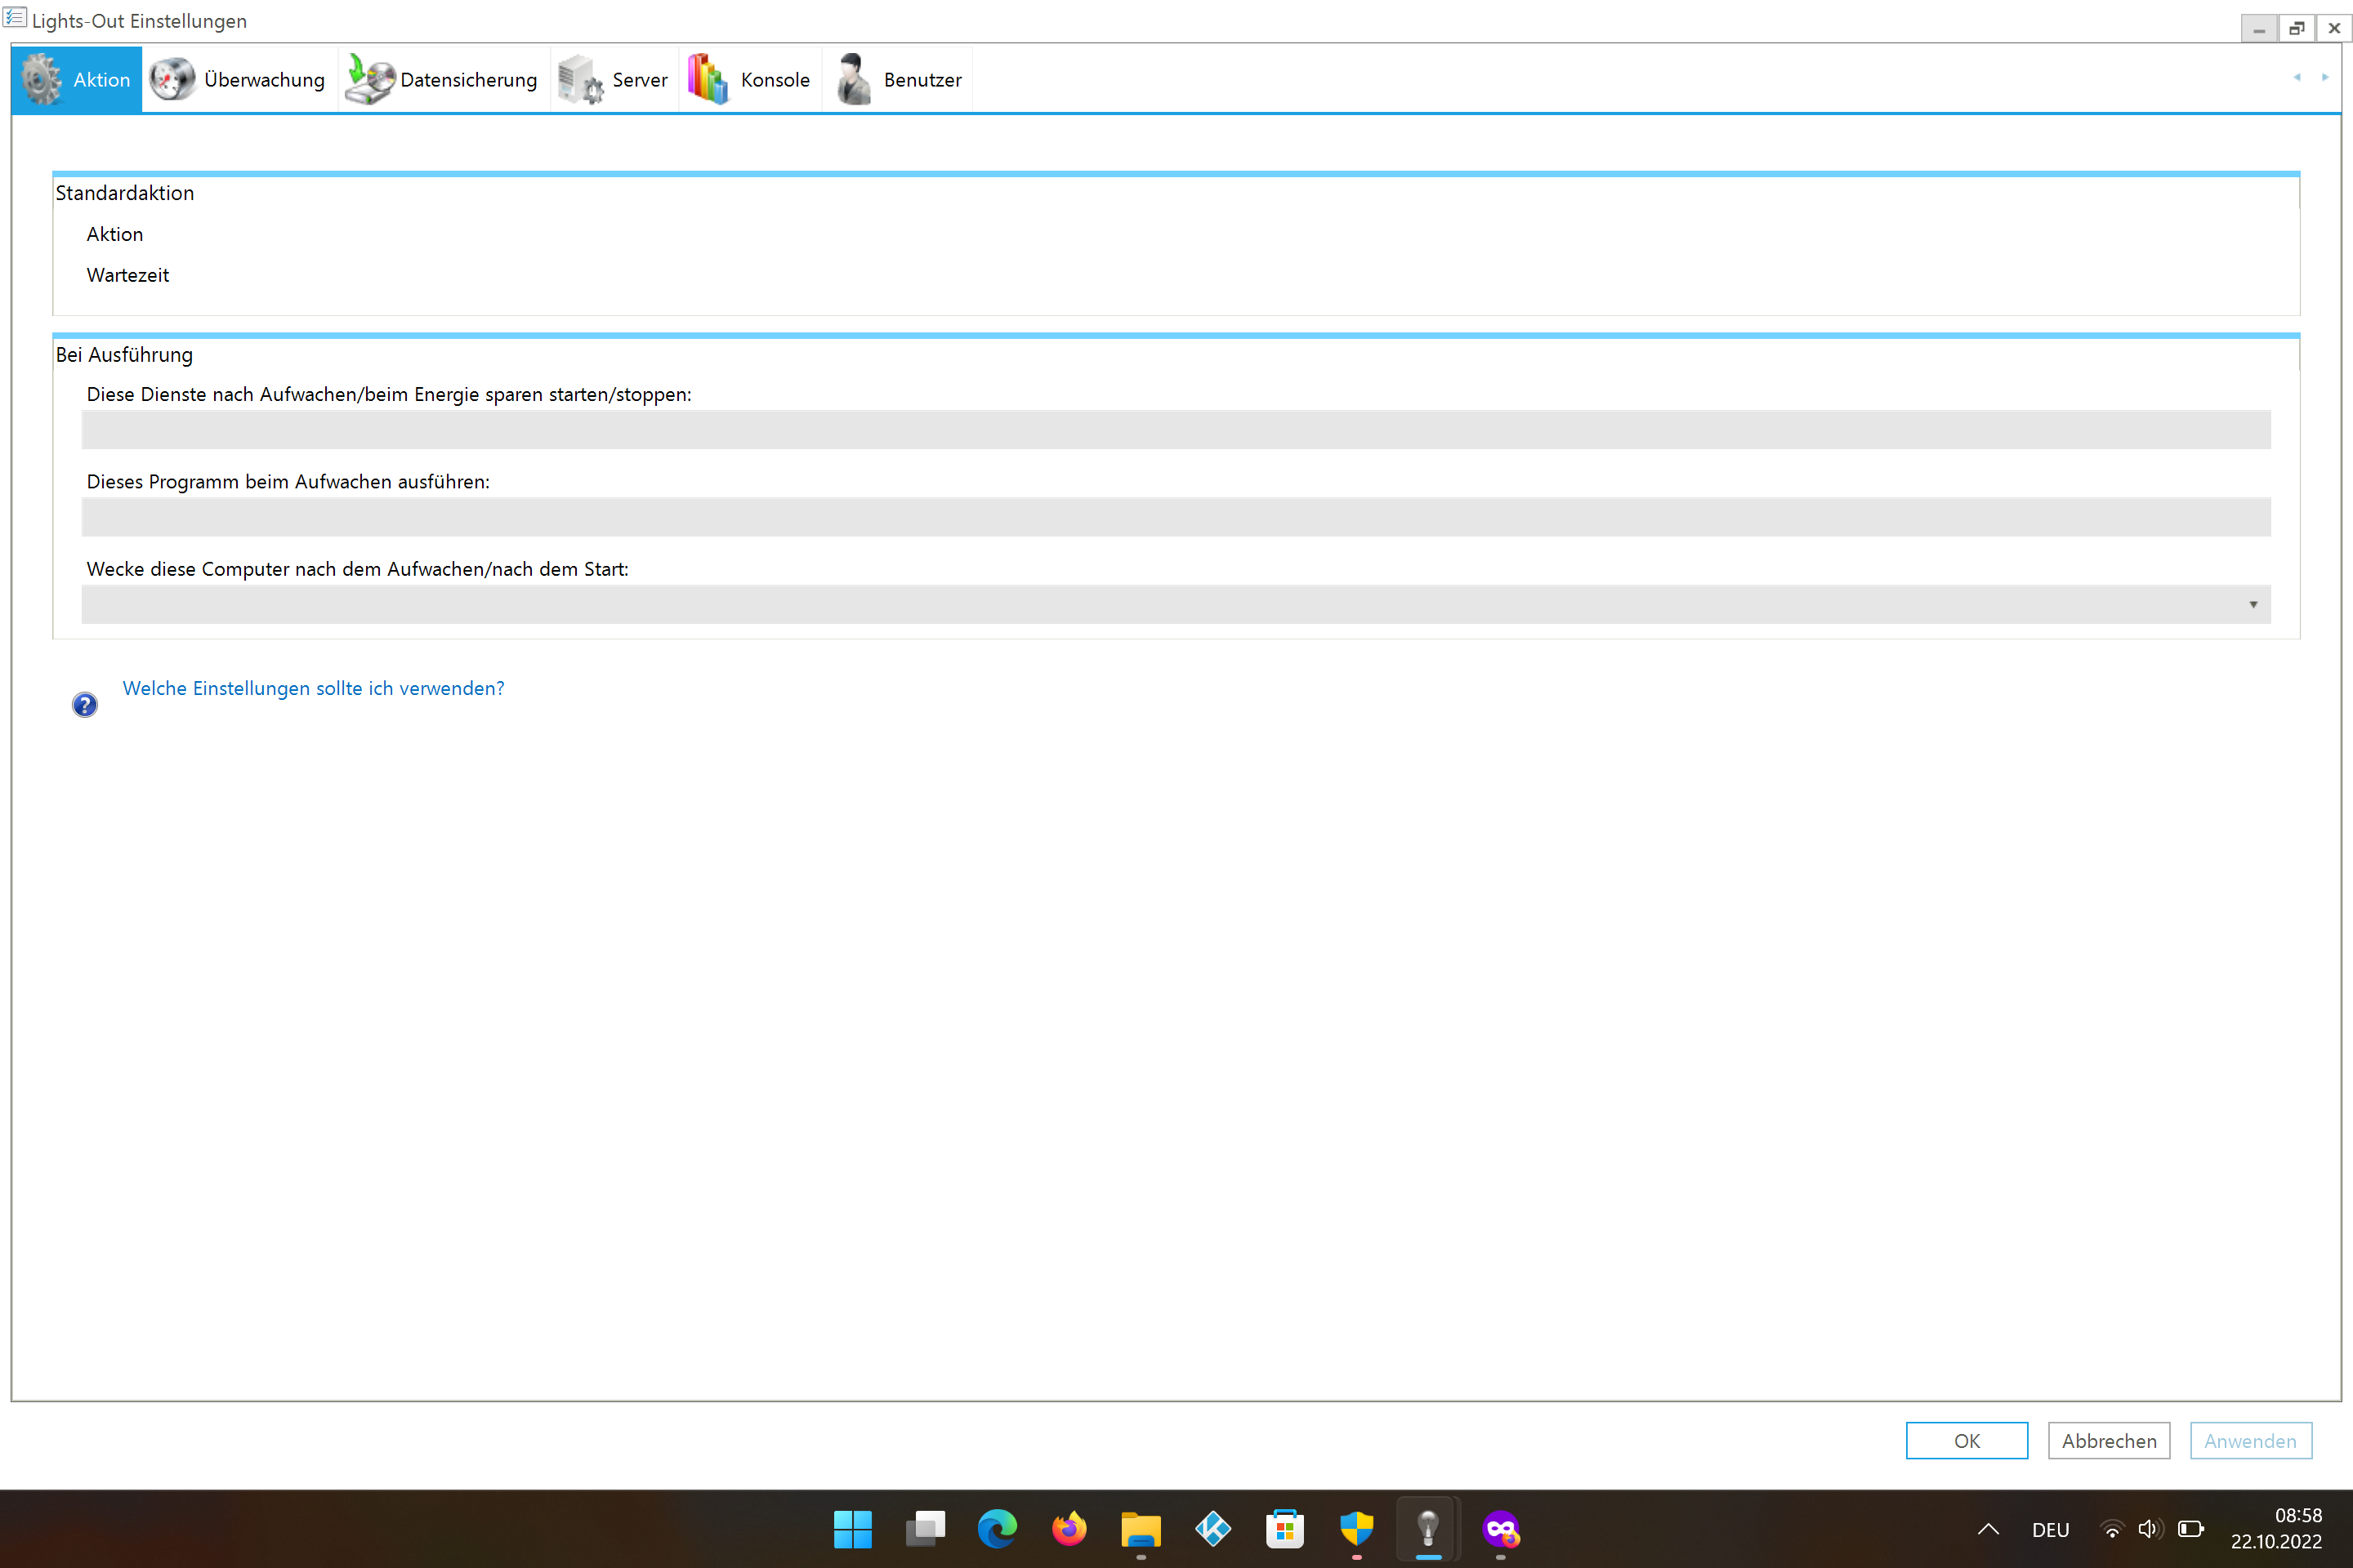Screen dimensions: 2353x1568
Task: Select the Benutzer tab person icon
Action: point(852,79)
